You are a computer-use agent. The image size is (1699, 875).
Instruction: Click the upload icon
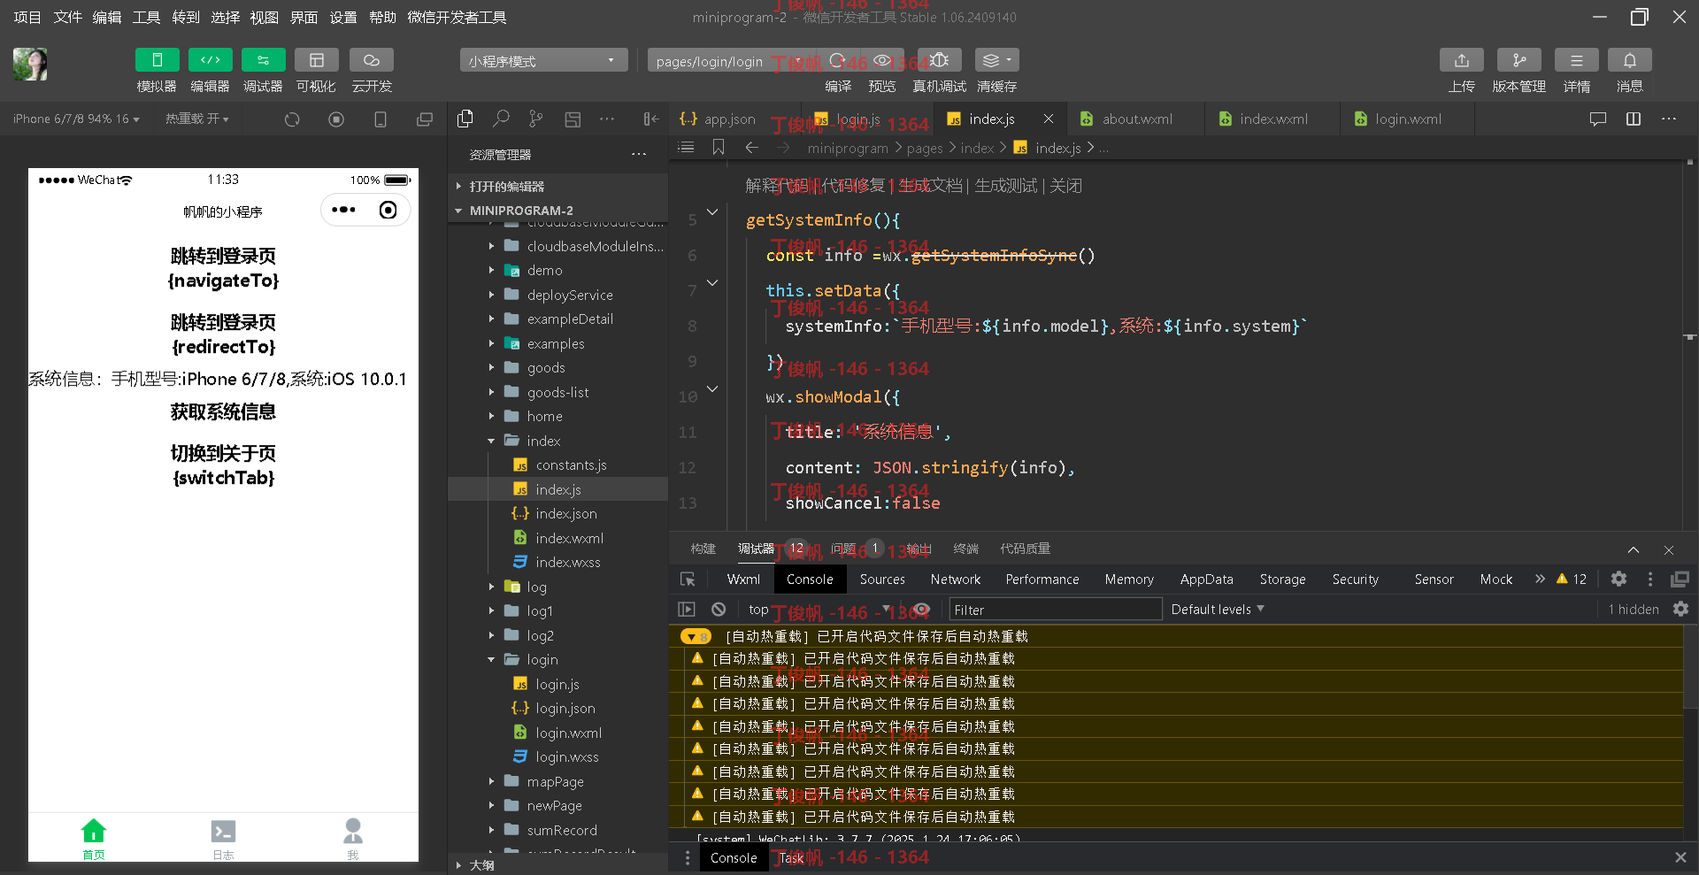(1462, 60)
